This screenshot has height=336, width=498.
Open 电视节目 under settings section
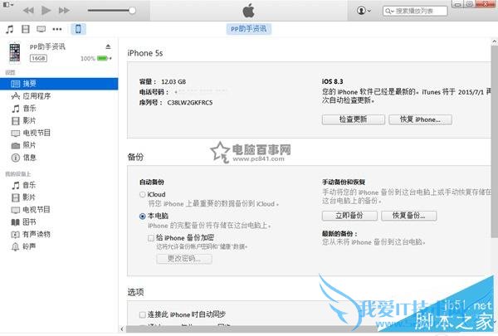tap(37, 133)
